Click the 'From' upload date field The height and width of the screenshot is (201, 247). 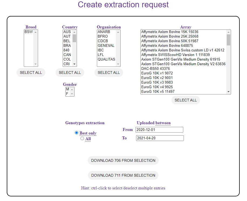click(x=159, y=130)
